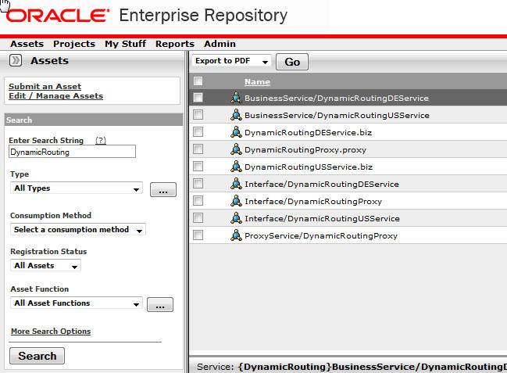Open the Admin menu
The image size is (507, 373).
220,44
